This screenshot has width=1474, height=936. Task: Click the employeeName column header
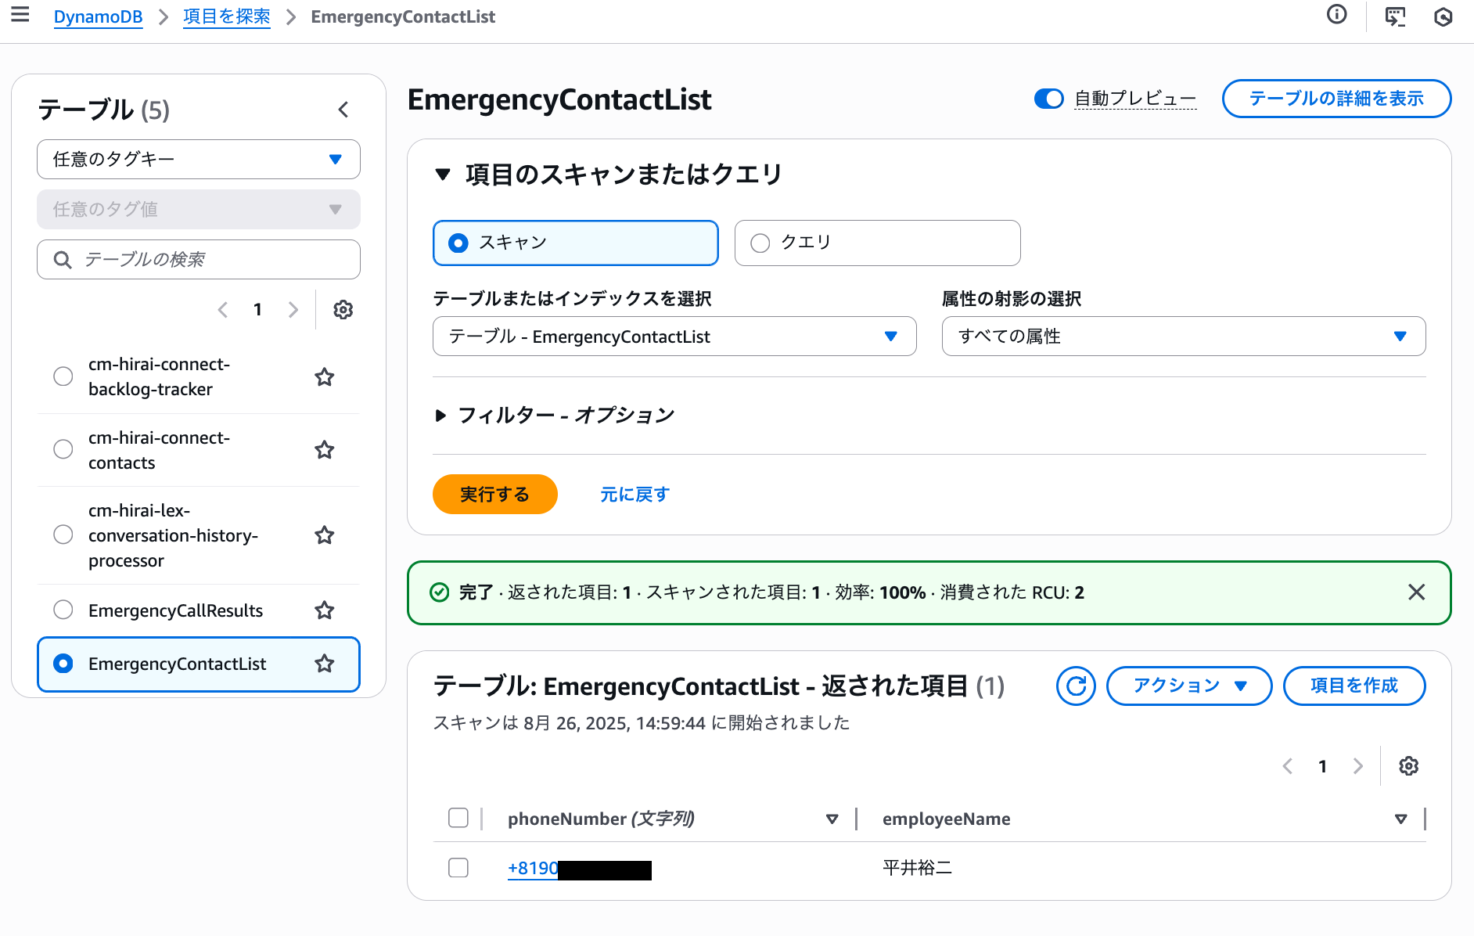tap(946, 819)
